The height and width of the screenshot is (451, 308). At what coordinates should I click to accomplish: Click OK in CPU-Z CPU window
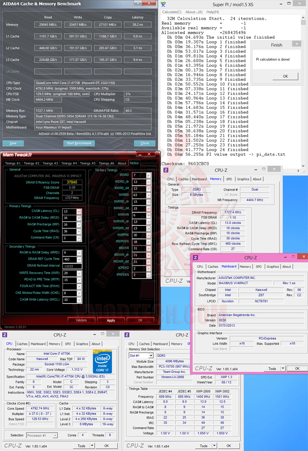pos(107,446)
